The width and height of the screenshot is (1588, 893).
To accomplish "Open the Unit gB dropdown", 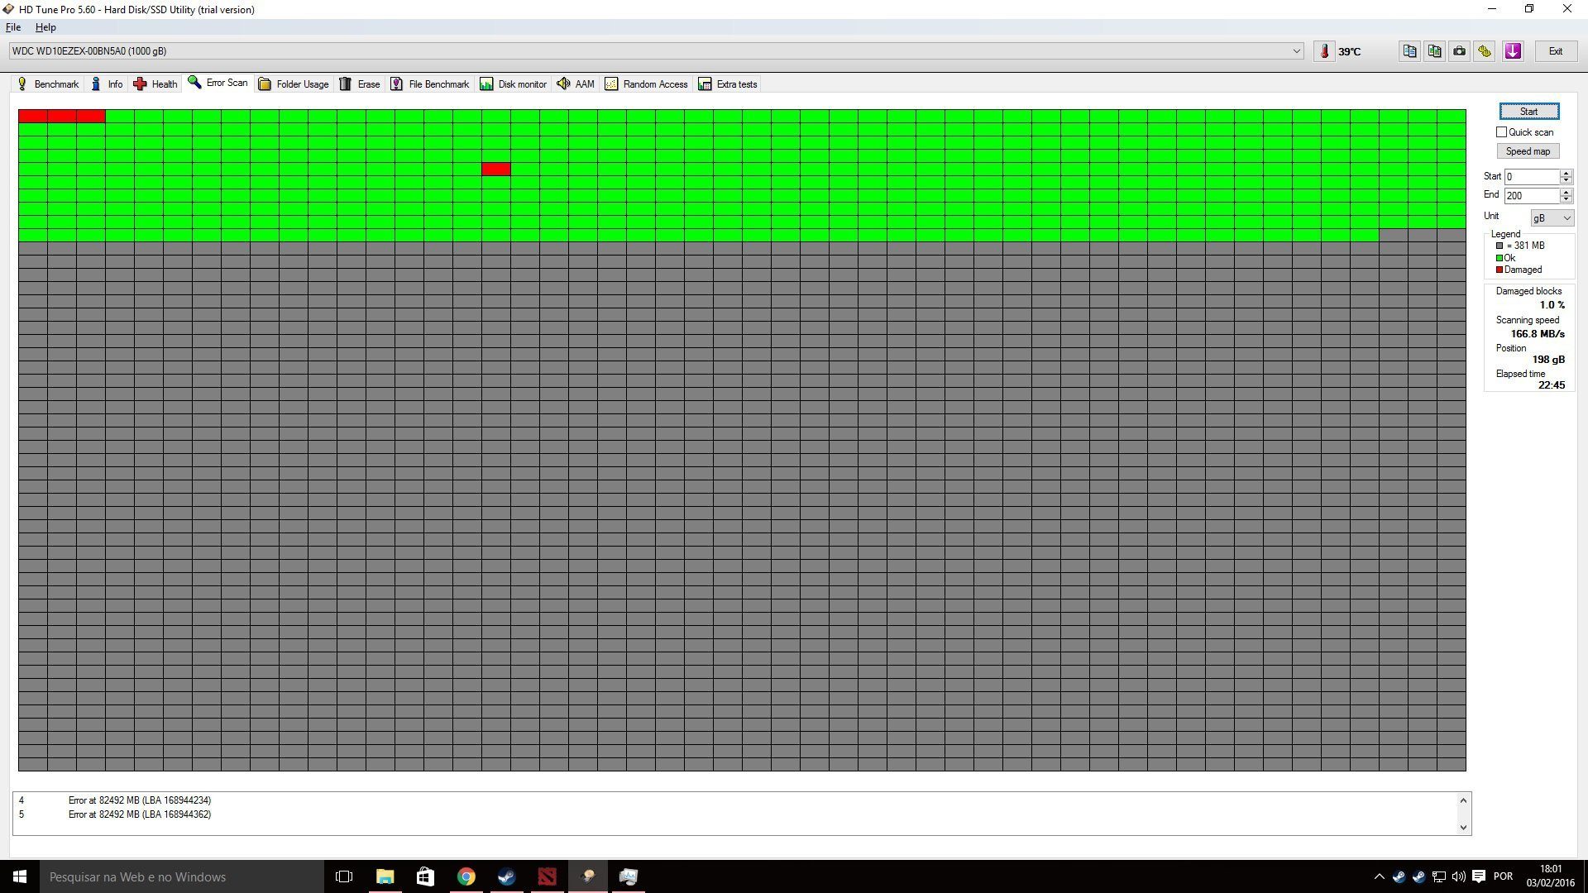I will coord(1552,218).
